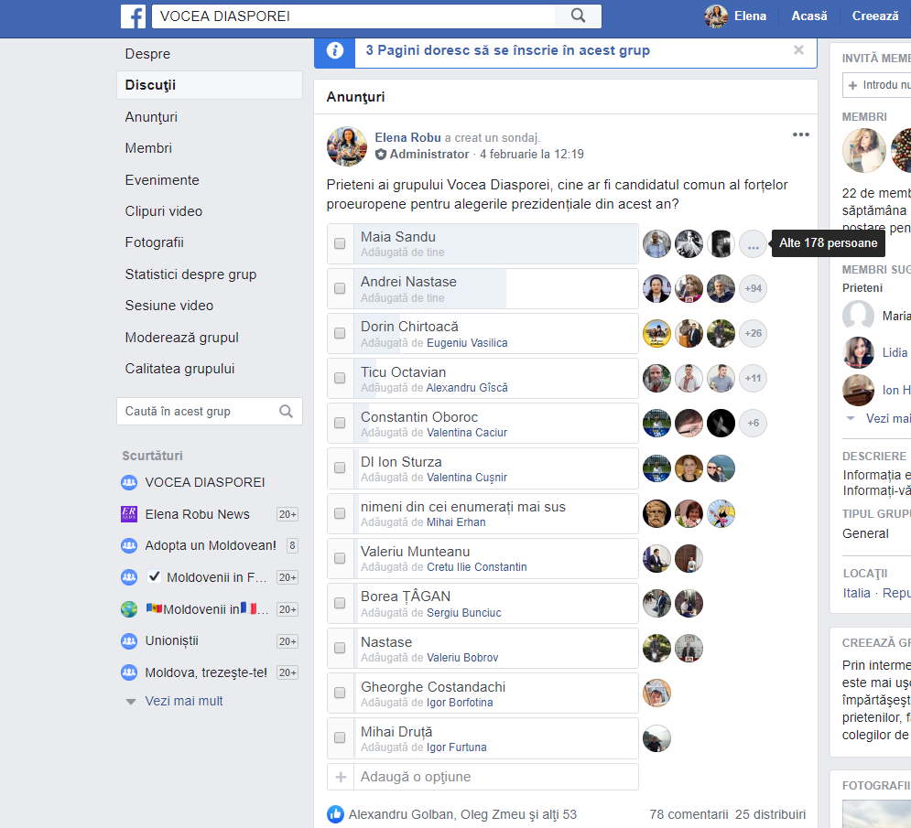Open the post options three-dot menu
Image resolution: width=911 pixels, height=828 pixels.
pyautogui.click(x=800, y=134)
